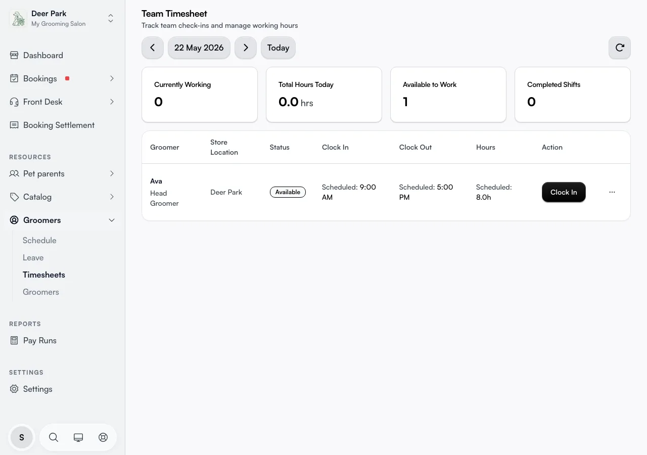The height and width of the screenshot is (455, 647).
Task: Click the Total Hours Today card
Action: pyautogui.click(x=324, y=95)
